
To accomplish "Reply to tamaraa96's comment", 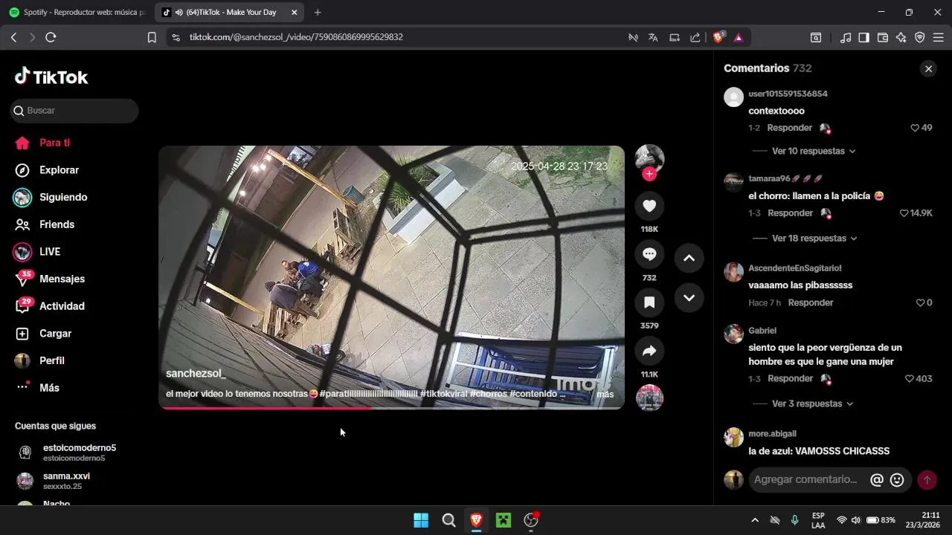I will pyautogui.click(x=790, y=213).
